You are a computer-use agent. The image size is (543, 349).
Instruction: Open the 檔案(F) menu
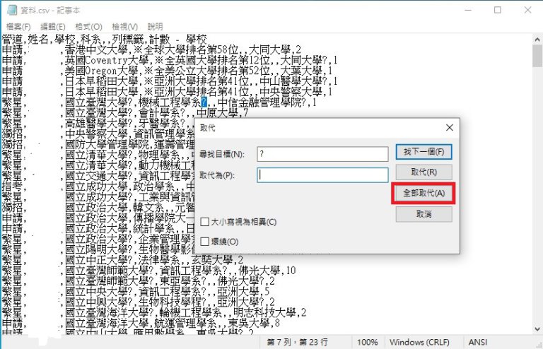click(20, 26)
